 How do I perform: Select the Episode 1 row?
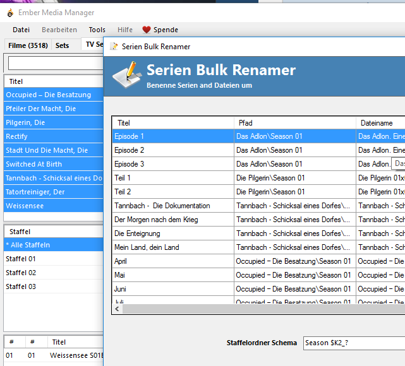coord(258,136)
